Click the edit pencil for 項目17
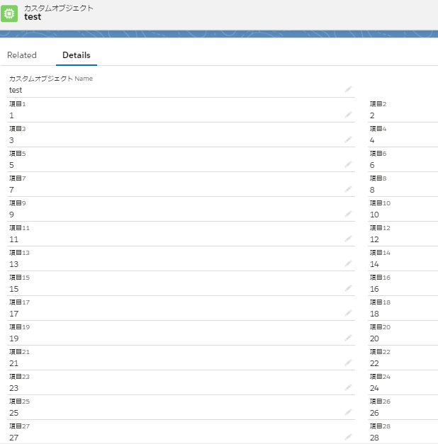This screenshot has width=438, height=444. pos(348,313)
